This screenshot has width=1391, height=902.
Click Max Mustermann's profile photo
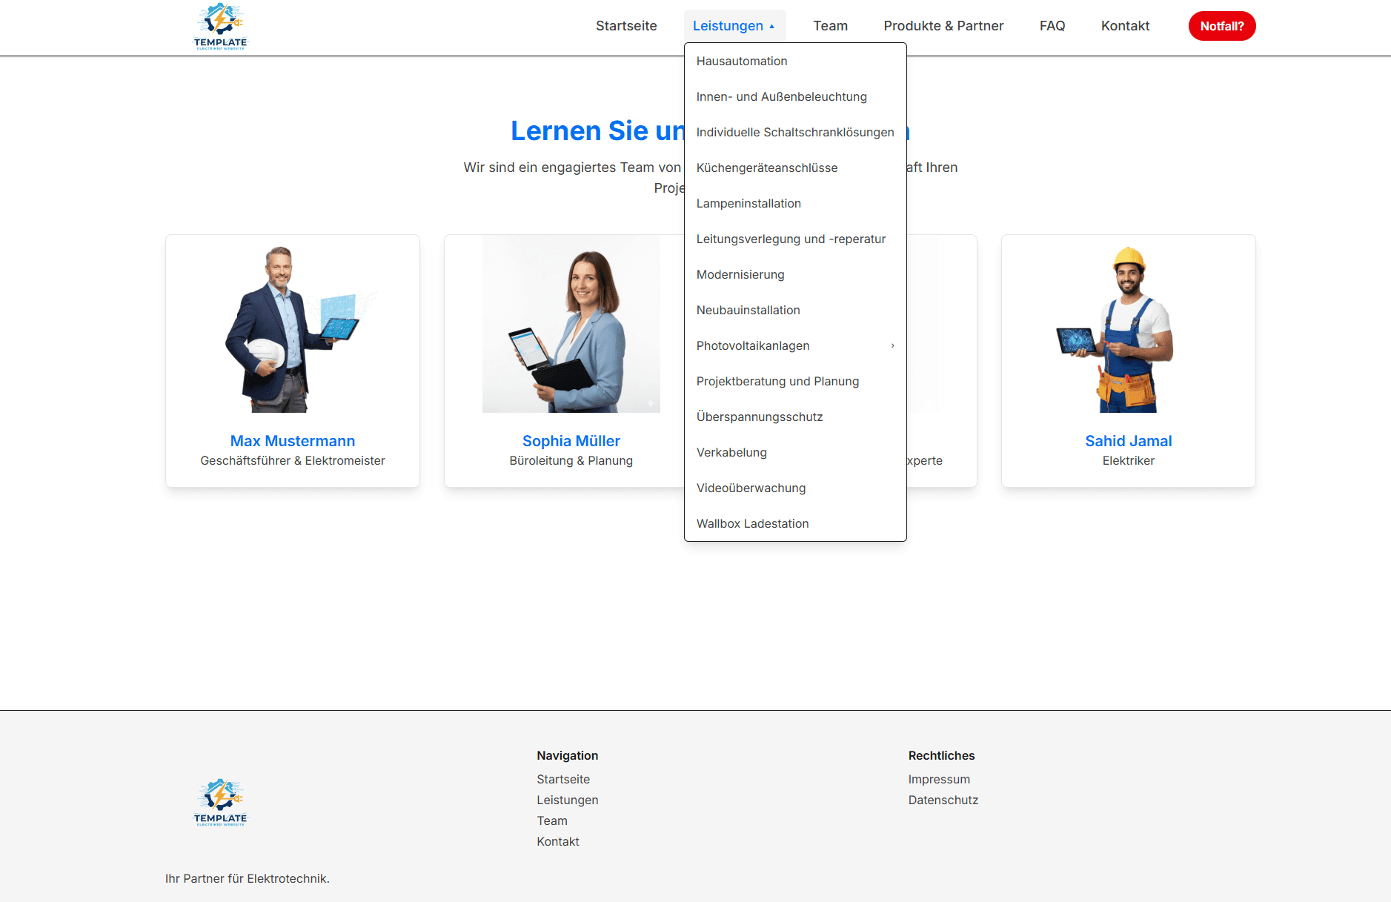tap(293, 330)
